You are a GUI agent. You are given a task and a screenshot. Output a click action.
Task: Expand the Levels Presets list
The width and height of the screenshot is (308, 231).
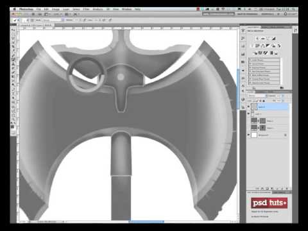click(x=250, y=60)
